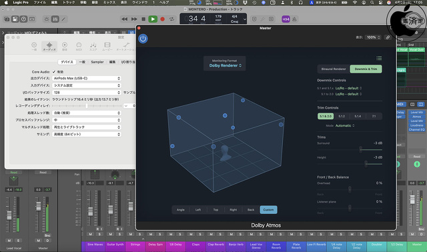Open the summing 64-bit precision dropdown

point(87,134)
